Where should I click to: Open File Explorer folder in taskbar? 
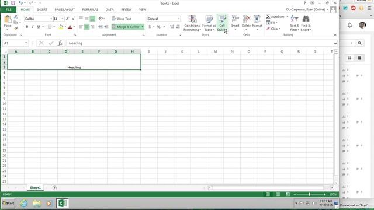(37, 204)
